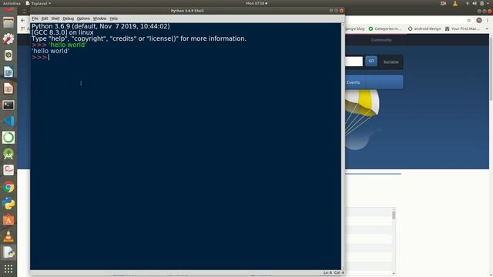The image size is (493, 277).
Task: Open the Events button on the web page
Action: [x=374, y=82]
